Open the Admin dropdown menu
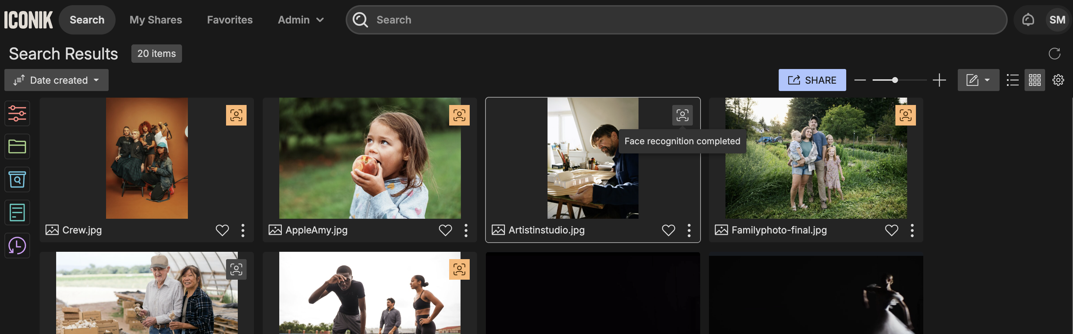The height and width of the screenshot is (334, 1073). pyautogui.click(x=300, y=19)
